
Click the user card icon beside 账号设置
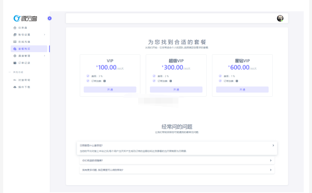tap(15, 35)
